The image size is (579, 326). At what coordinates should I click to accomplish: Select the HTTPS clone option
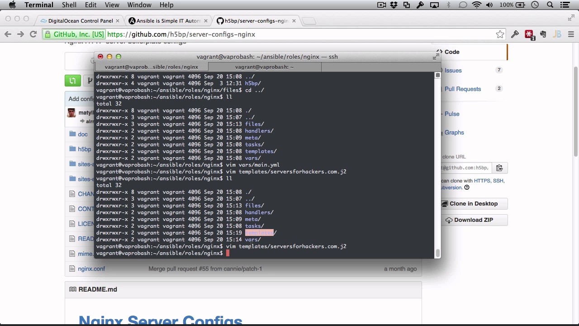[482, 181]
